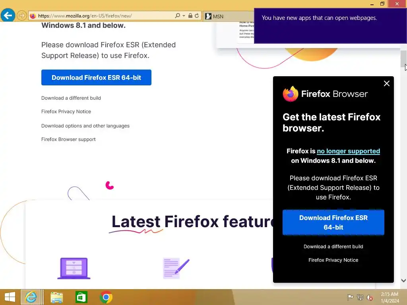Refresh the page with the reload icon

tap(197, 16)
